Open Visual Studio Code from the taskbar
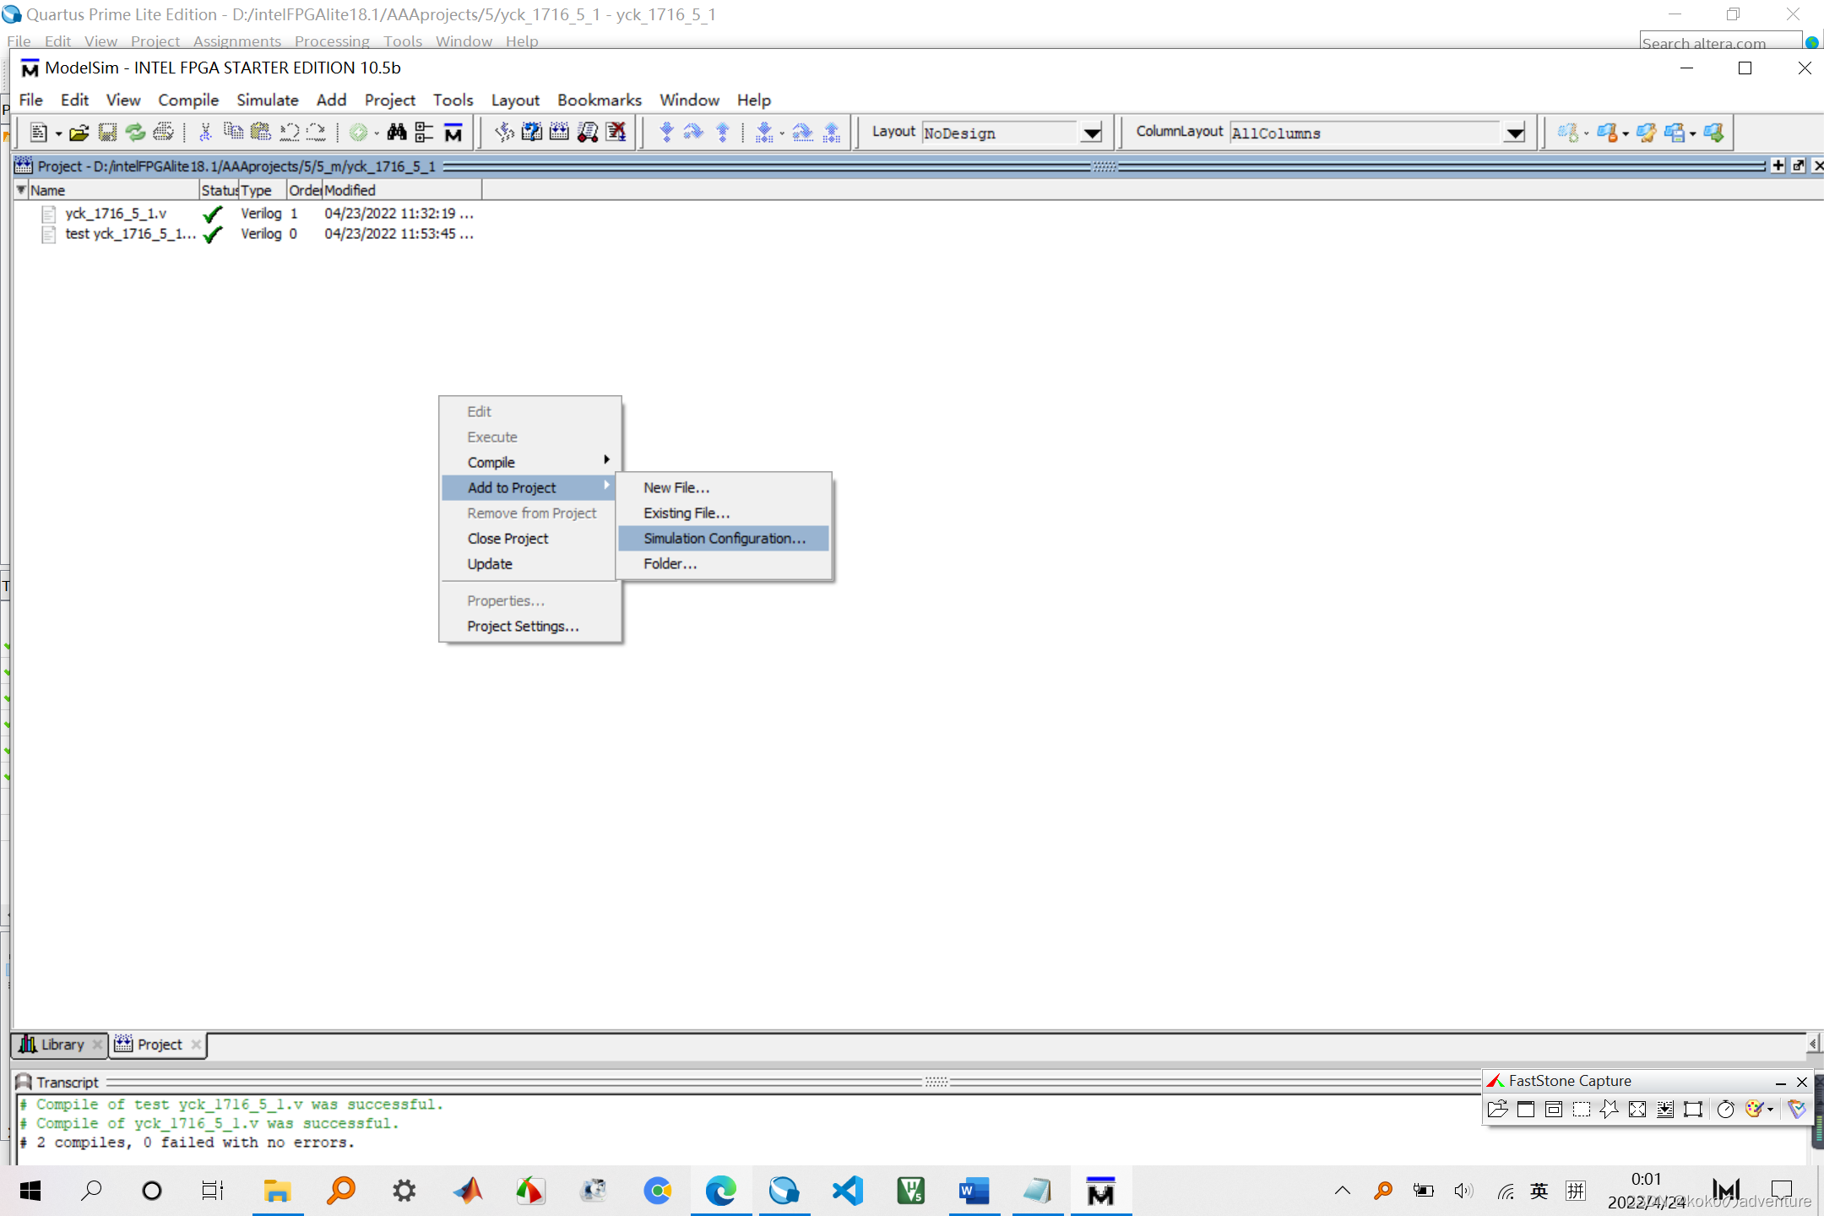This screenshot has height=1216, width=1824. (x=848, y=1191)
